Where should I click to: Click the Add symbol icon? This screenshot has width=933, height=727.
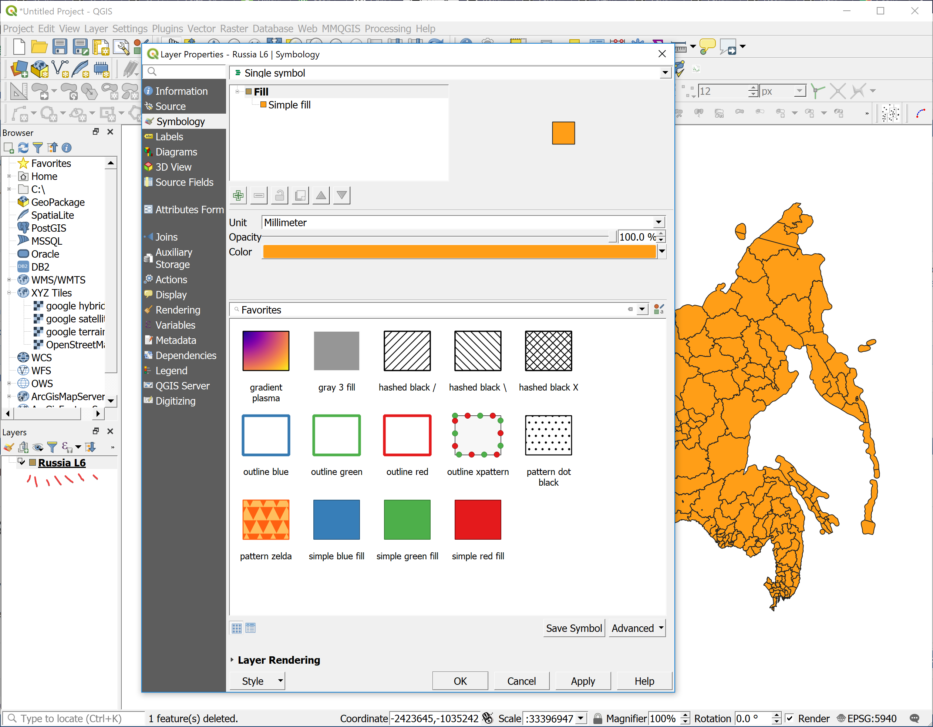[x=239, y=195]
